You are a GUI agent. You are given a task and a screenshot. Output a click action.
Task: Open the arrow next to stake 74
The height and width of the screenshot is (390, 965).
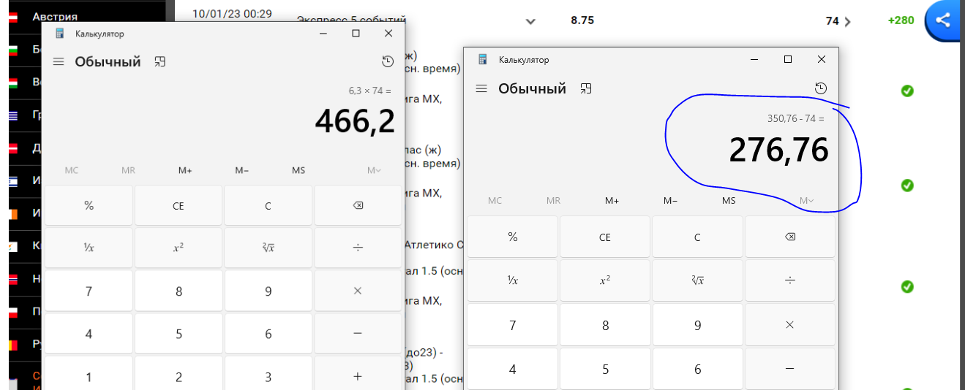(x=848, y=21)
